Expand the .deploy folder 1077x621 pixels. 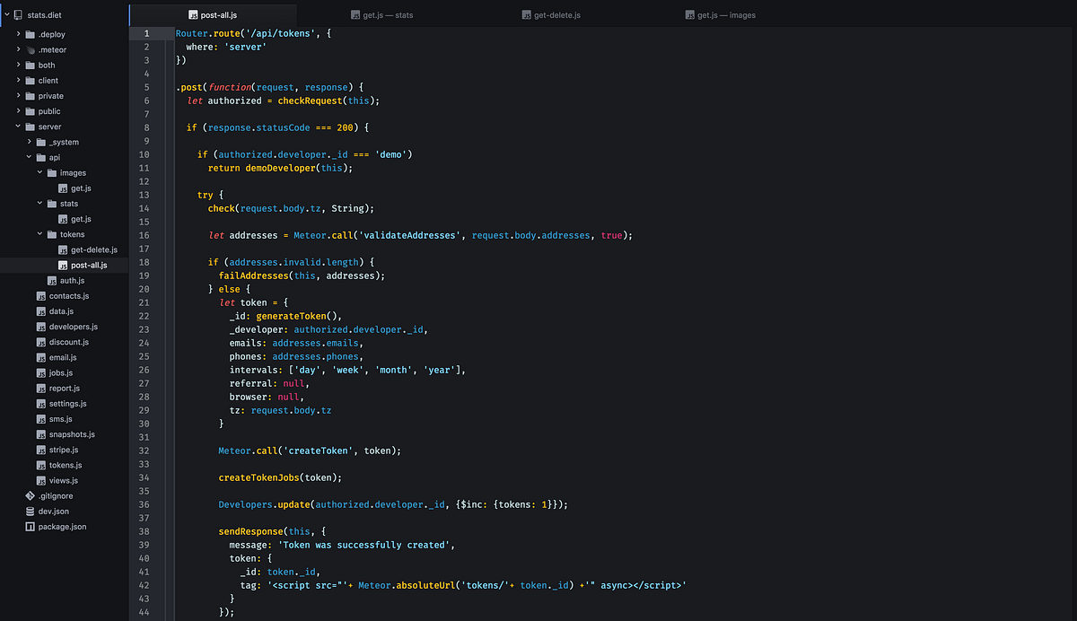(x=19, y=34)
